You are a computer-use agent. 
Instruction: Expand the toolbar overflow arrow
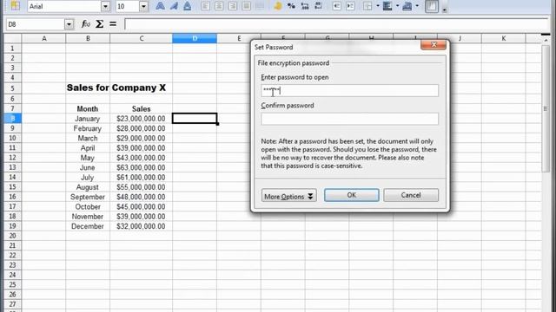tap(444, 10)
